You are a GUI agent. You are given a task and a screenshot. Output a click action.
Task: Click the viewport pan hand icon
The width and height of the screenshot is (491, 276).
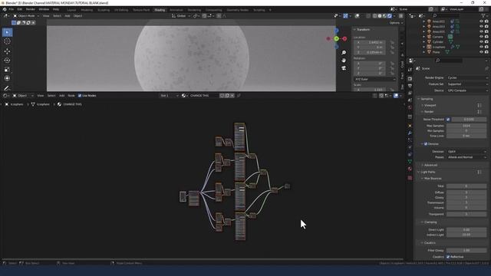(x=344, y=60)
